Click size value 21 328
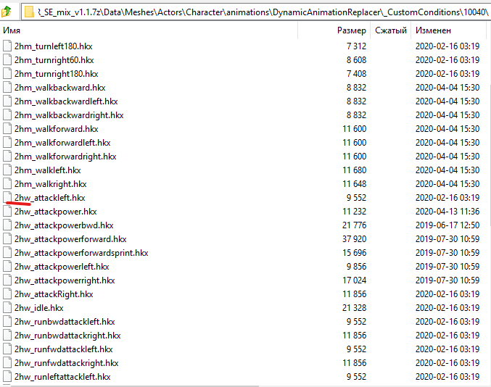 354,308
